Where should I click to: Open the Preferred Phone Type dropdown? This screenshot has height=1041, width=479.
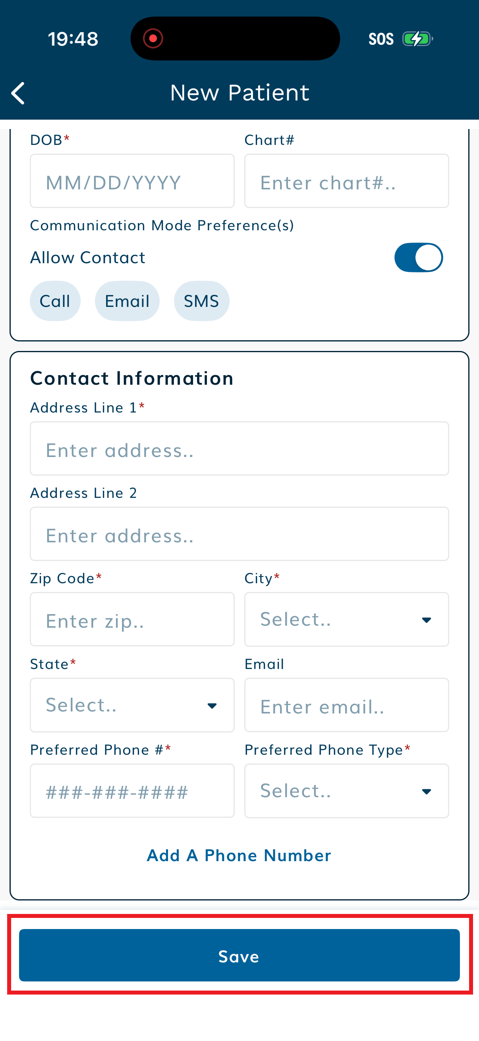click(346, 790)
